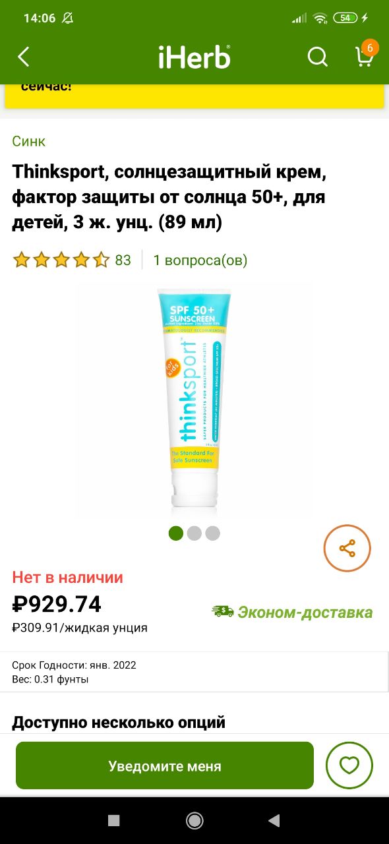Expand the Доступно несколько опций section
389x844 pixels.
pyautogui.click(x=119, y=722)
